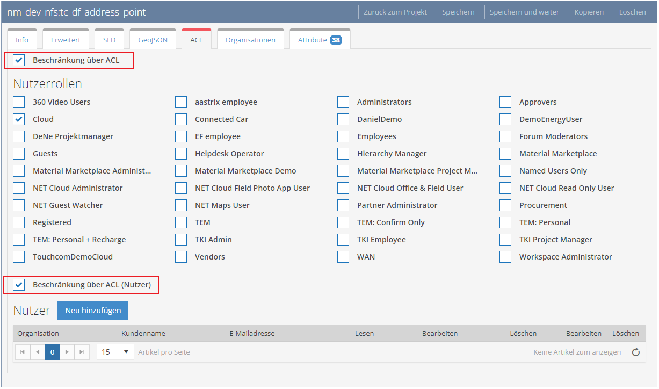Check the TKI Project Manager role
Screen dimensions: 659x389
coord(505,240)
